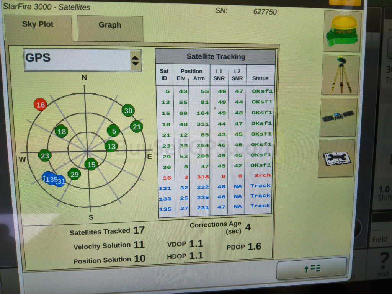Viewport: 392px width, 294px height.
Task: Select Sat ID 135 table cell
Action: coord(165,209)
